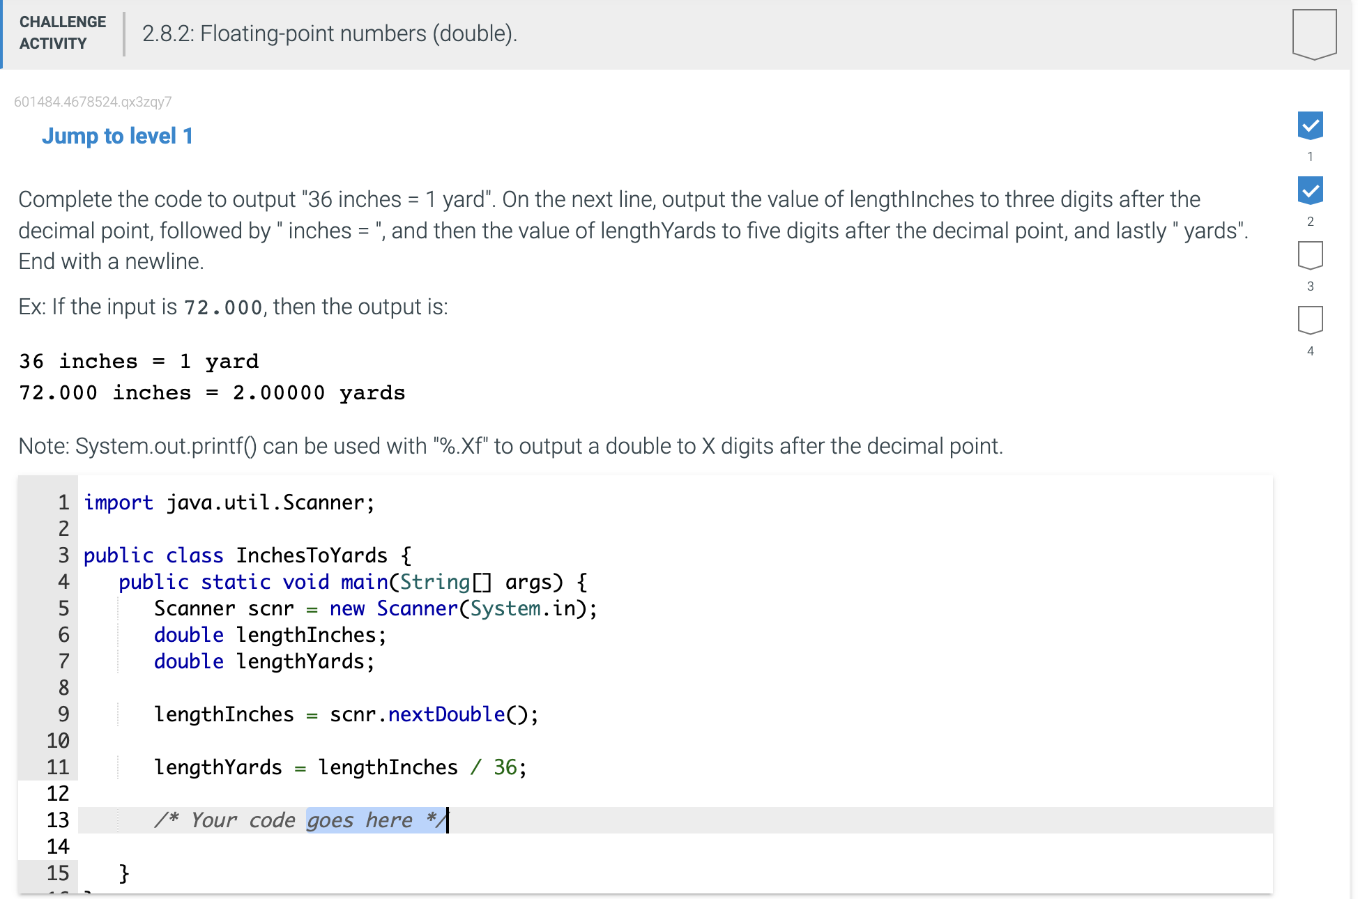Click the import java.util.Scanner statement

click(x=229, y=502)
